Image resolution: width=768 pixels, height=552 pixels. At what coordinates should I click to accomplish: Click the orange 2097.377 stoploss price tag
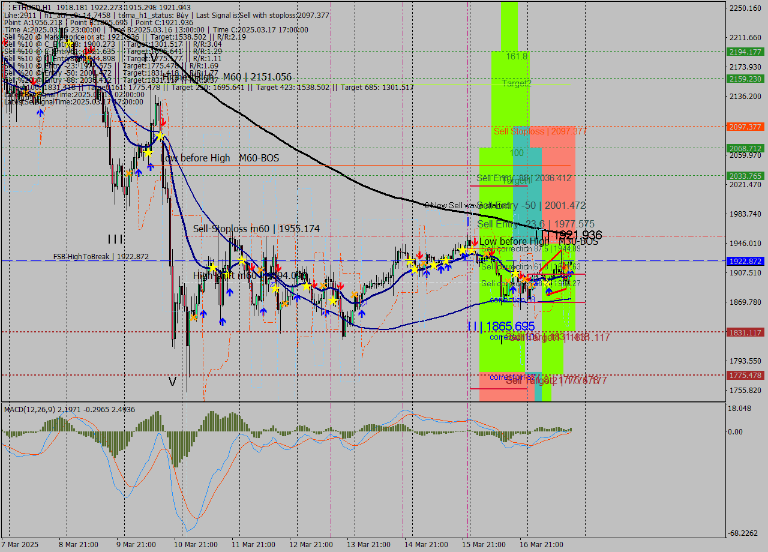(745, 127)
